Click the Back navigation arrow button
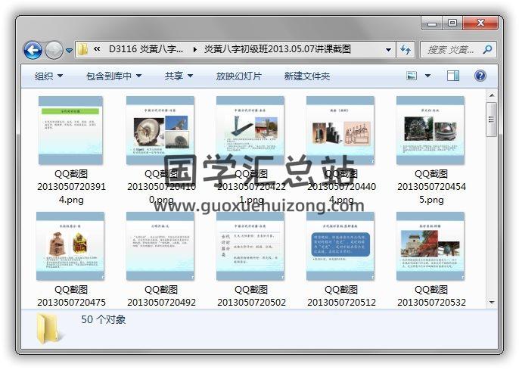 (x=33, y=51)
